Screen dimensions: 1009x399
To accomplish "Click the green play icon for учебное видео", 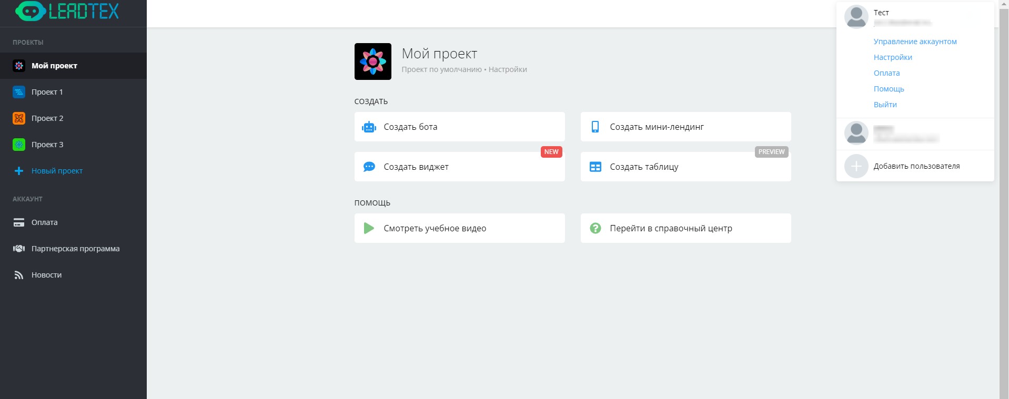I will (369, 228).
